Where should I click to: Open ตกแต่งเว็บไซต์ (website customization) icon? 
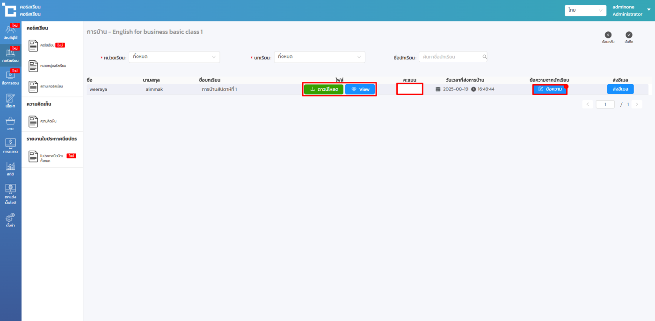click(x=10, y=194)
